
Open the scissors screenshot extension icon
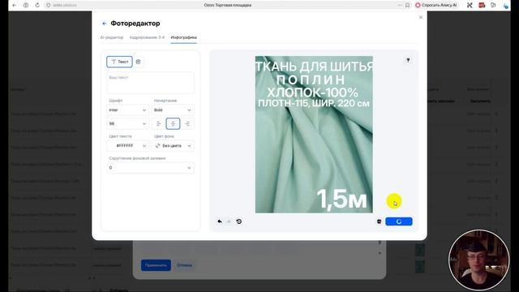[470, 6]
